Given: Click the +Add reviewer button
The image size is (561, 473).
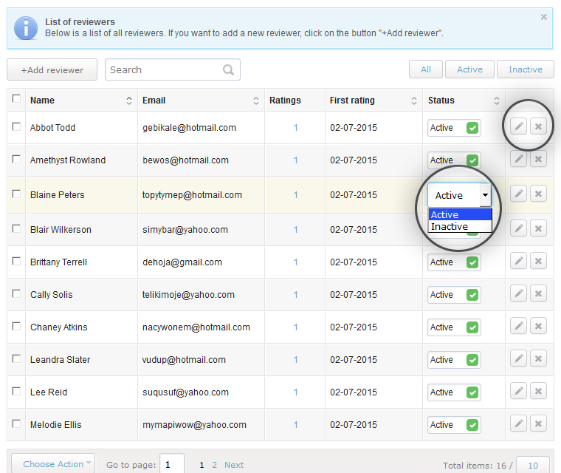Looking at the screenshot, I should click(52, 70).
